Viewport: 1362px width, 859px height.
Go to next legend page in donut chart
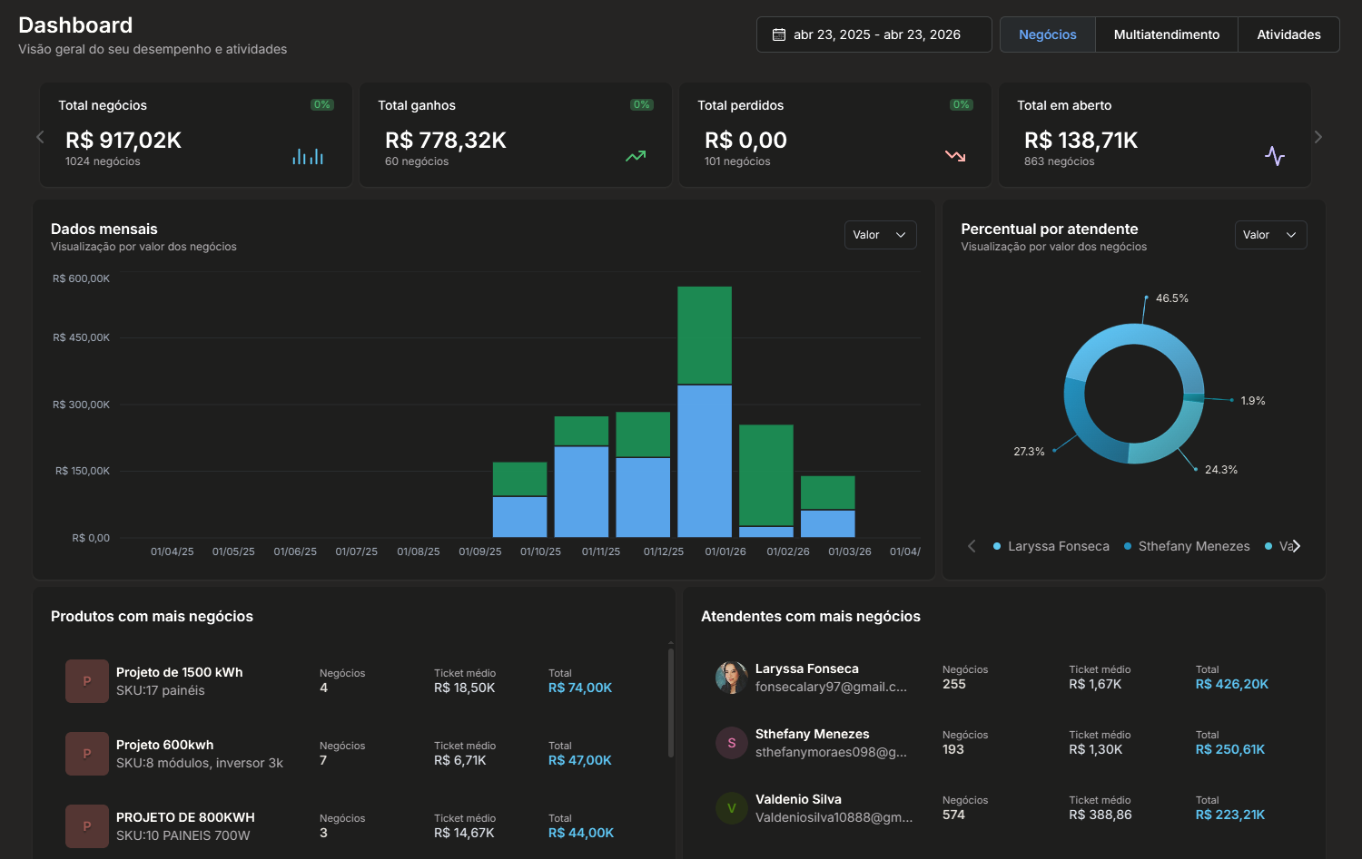[x=1297, y=546]
